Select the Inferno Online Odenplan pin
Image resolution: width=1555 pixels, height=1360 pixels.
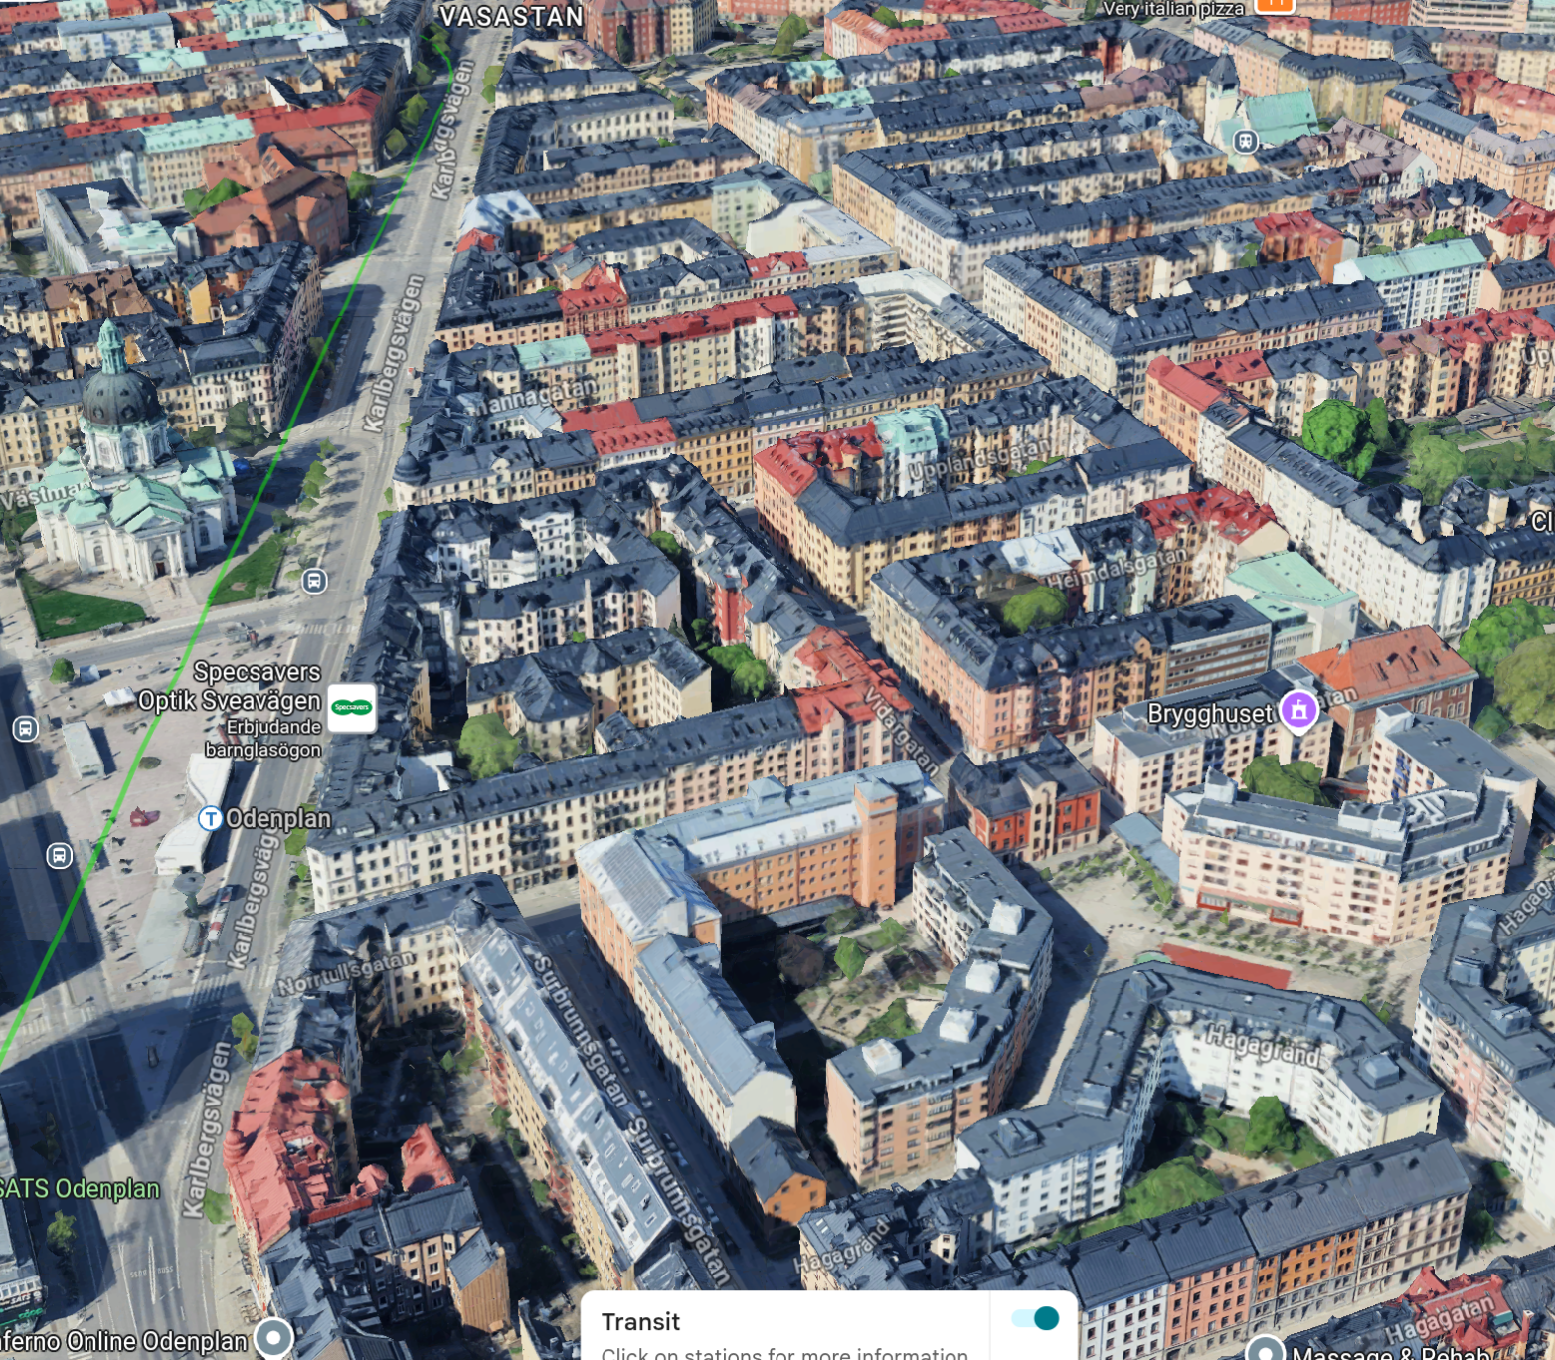(273, 1338)
